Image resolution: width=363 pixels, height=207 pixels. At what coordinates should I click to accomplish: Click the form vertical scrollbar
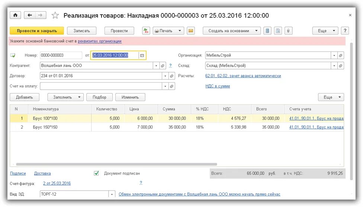pyautogui.click(x=351, y=111)
